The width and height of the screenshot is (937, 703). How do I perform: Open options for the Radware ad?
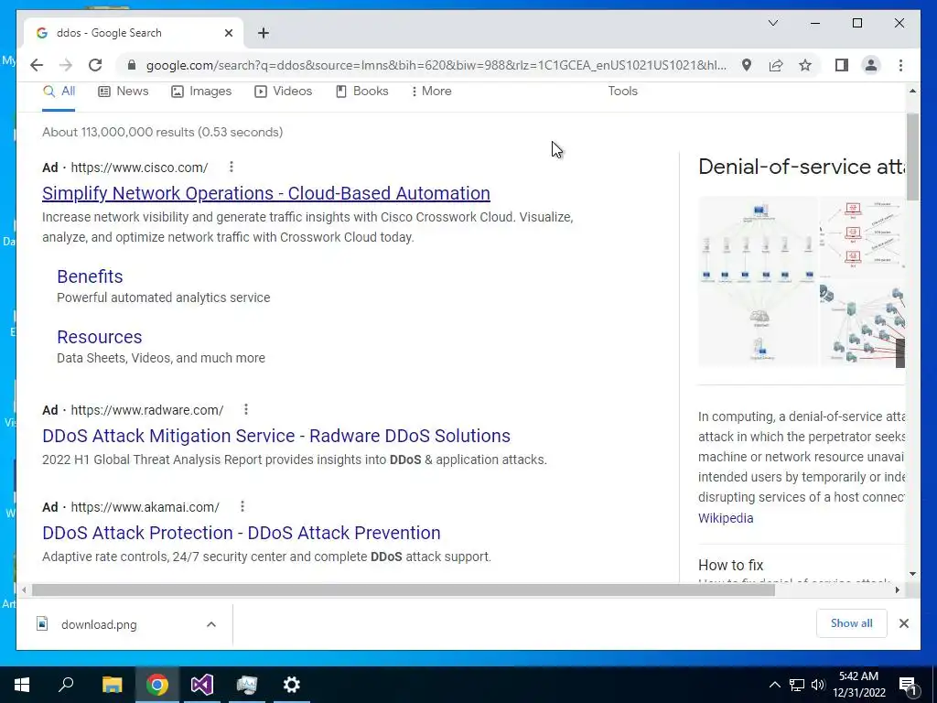245,409
